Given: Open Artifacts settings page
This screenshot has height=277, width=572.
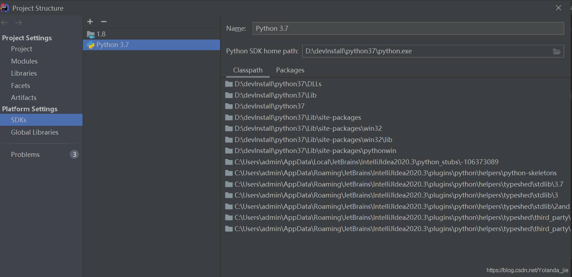Looking at the screenshot, I should pos(24,98).
